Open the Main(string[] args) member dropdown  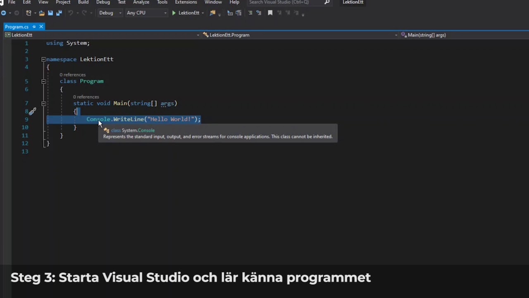464,35
